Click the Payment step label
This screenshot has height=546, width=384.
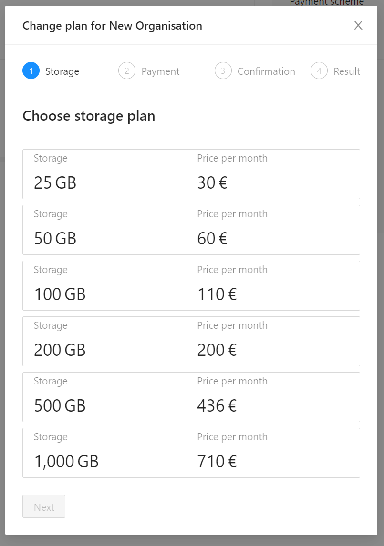[x=160, y=71]
